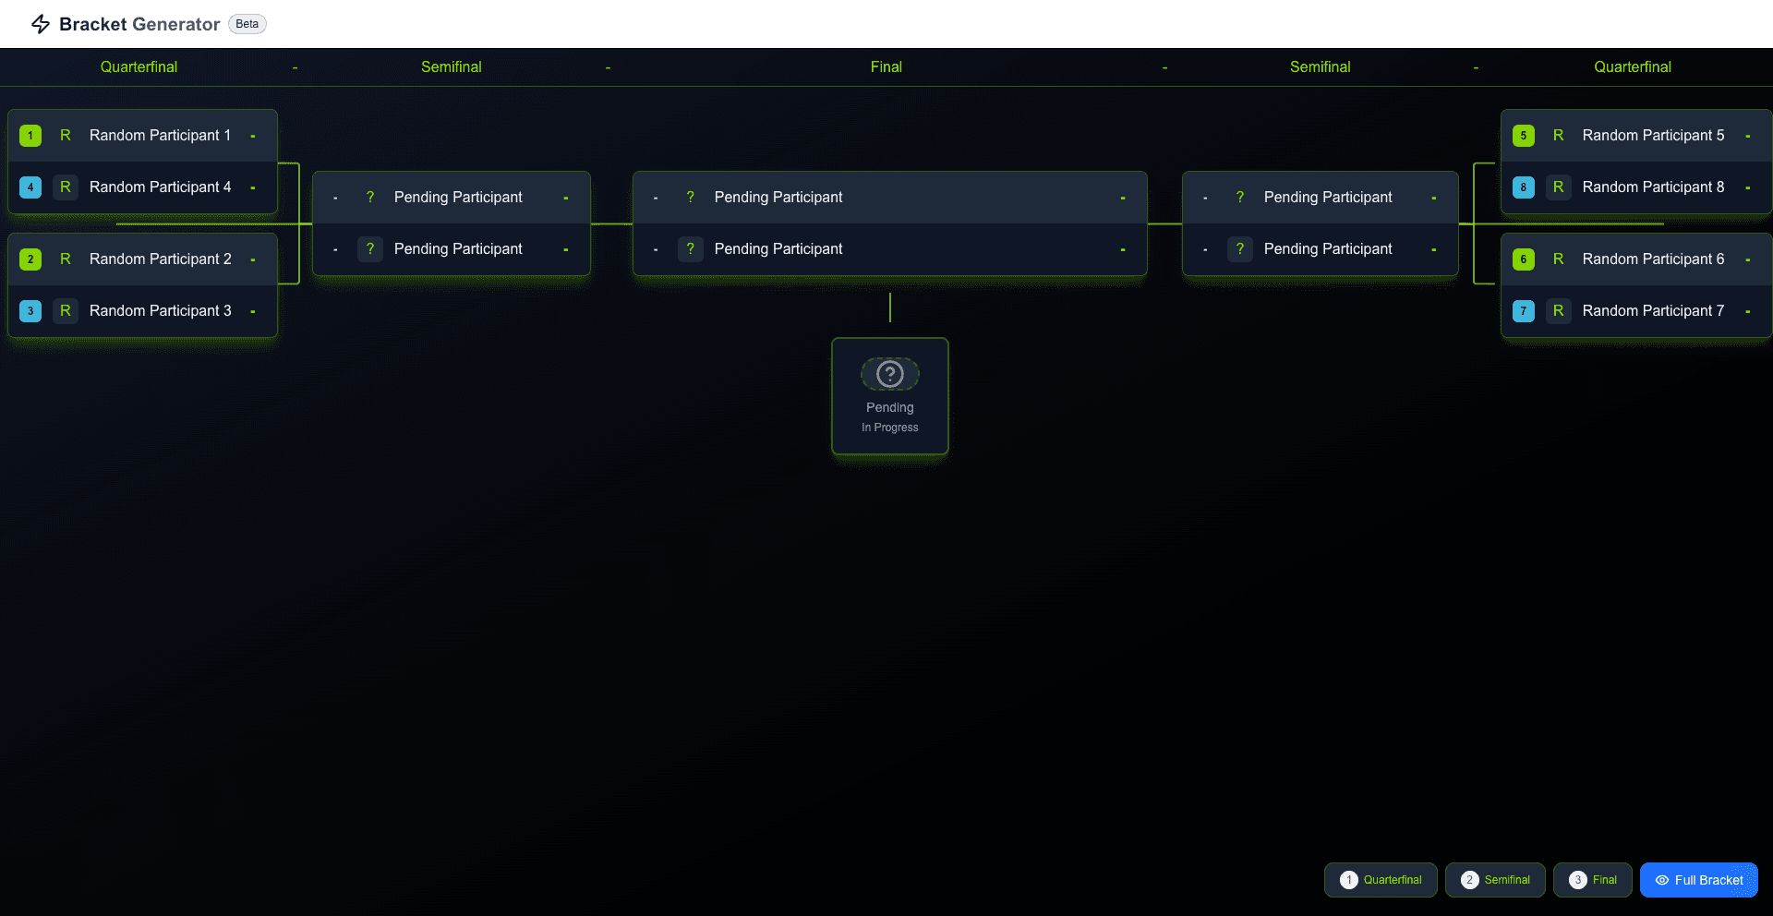
Task: Switch to the Semifinal view tab
Action: pyautogui.click(x=1495, y=880)
